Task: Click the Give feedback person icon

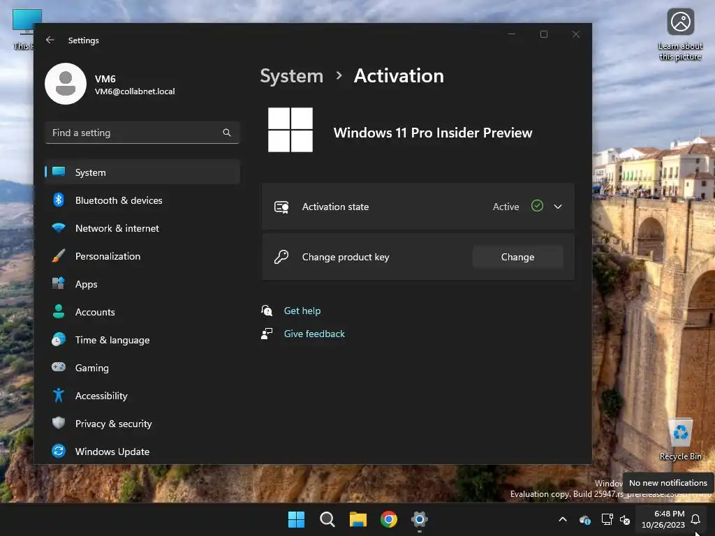Action: click(x=267, y=334)
